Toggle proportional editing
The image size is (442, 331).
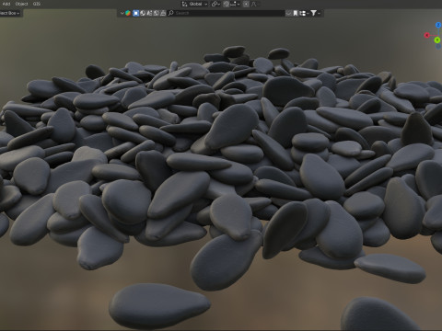246,4
